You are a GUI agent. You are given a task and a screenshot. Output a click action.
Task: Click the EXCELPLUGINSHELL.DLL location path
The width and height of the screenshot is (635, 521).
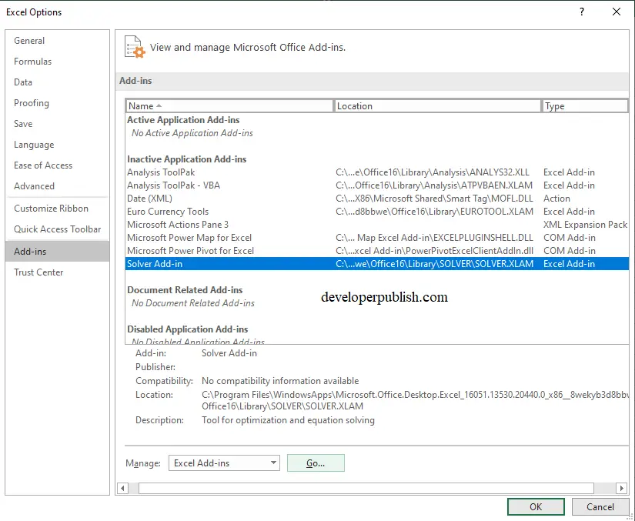tap(435, 238)
